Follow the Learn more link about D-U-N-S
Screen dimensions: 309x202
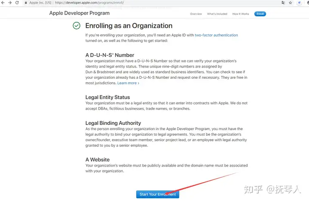(128, 83)
